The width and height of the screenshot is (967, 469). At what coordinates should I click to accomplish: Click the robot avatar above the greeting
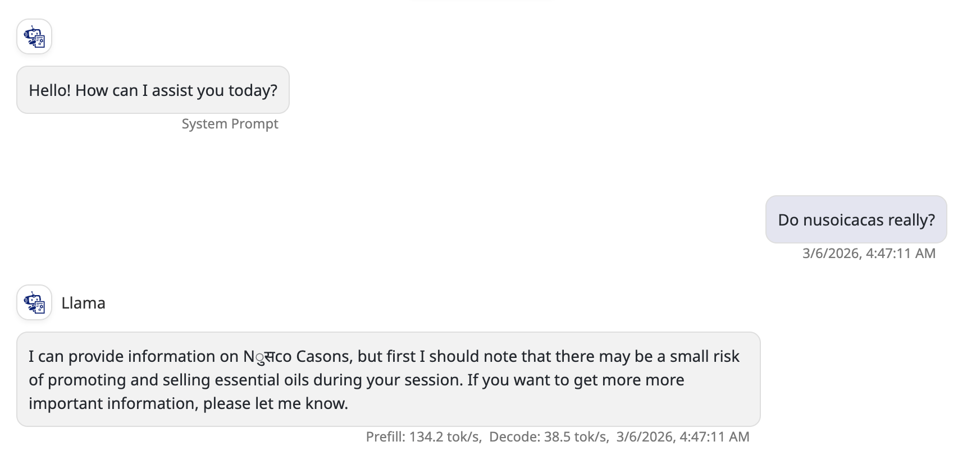pos(34,37)
